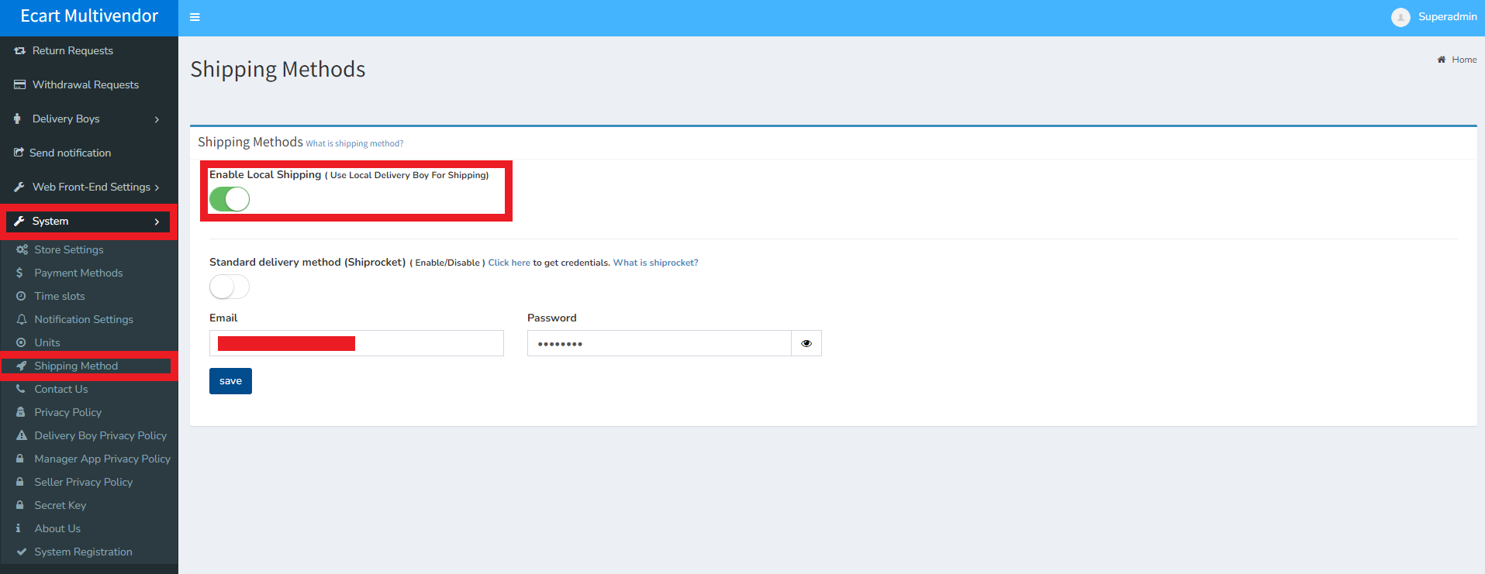Collapse the System submenu arrow

pyautogui.click(x=157, y=222)
